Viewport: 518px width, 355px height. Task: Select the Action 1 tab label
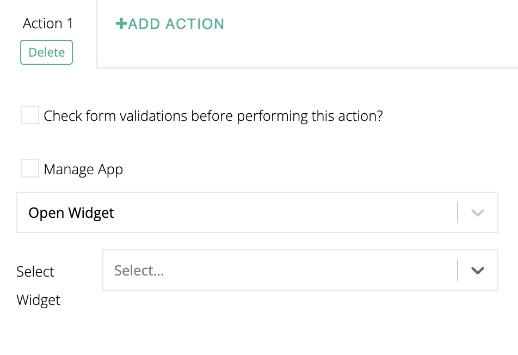(x=48, y=23)
